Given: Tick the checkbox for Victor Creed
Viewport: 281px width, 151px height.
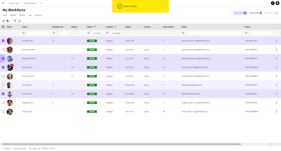Looking at the screenshot, I should [x=3, y=111].
